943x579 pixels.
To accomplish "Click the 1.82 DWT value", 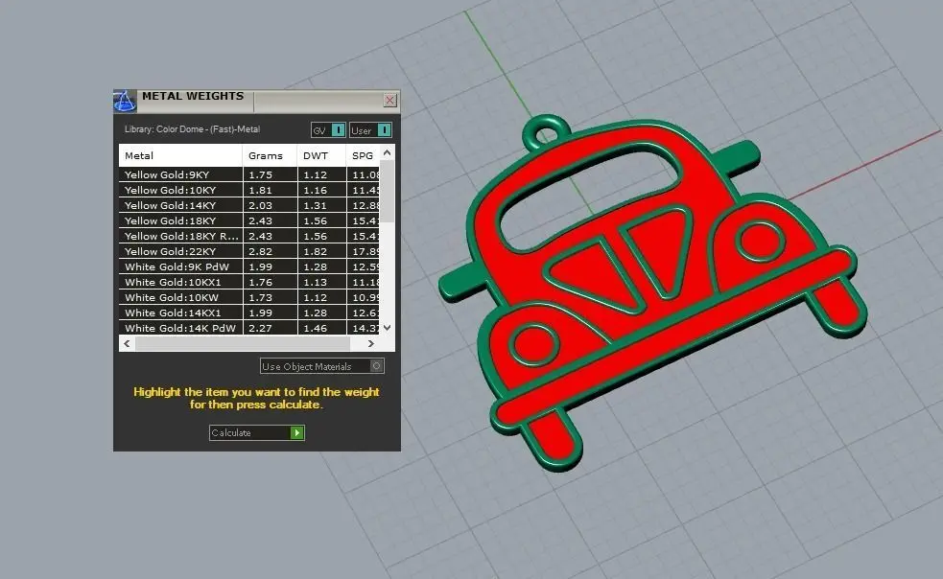I will [x=316, y=251].
